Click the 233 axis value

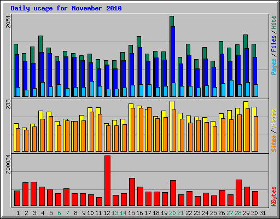8,104
